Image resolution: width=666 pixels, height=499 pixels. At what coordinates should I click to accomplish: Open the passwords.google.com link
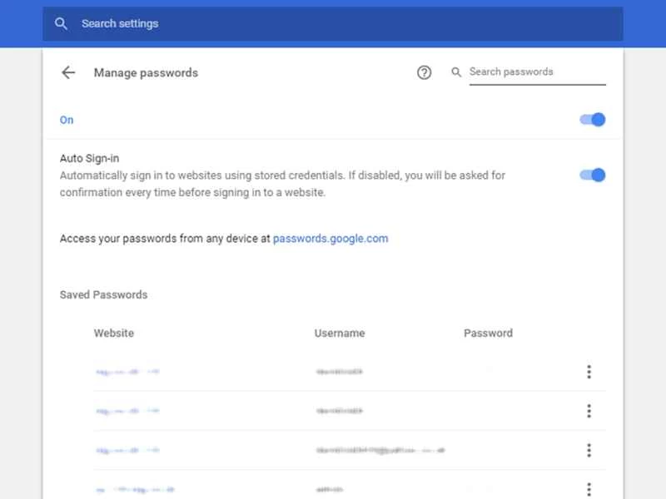(330, 239)
